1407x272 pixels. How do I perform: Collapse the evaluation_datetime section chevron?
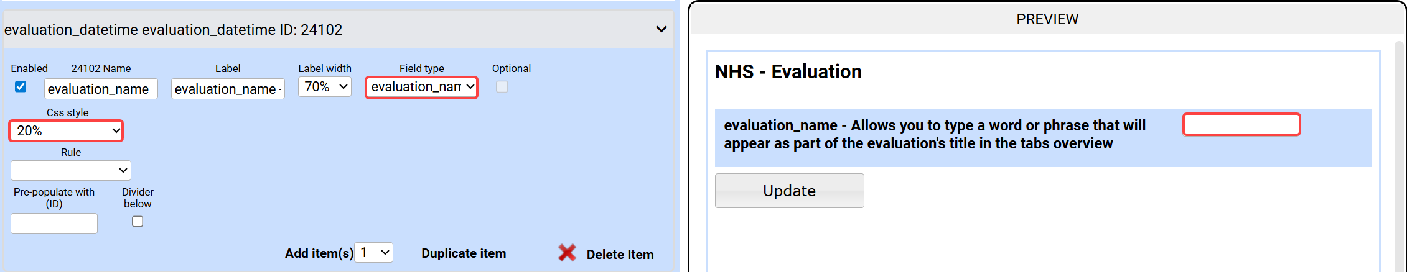pyautogui.click(x=661, y=29)
